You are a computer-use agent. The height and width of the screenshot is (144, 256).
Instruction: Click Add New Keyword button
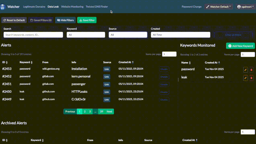tap(240, 46)
